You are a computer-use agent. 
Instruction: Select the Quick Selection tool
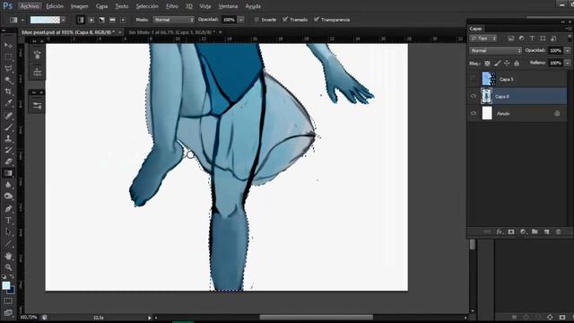coord(8,80)
